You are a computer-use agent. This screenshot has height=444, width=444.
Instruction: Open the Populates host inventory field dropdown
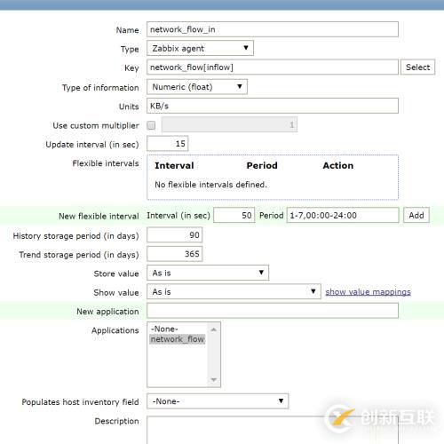tap(218, 401)
